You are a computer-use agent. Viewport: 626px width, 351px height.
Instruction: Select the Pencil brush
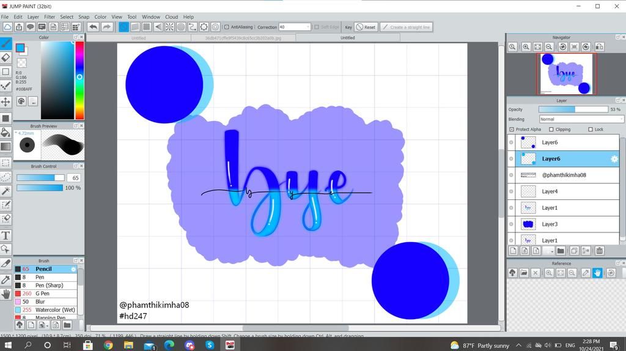pos(45,269)
